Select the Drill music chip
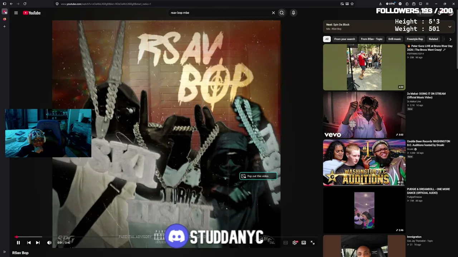Screen dimensions: 458x257 [395, 39]
